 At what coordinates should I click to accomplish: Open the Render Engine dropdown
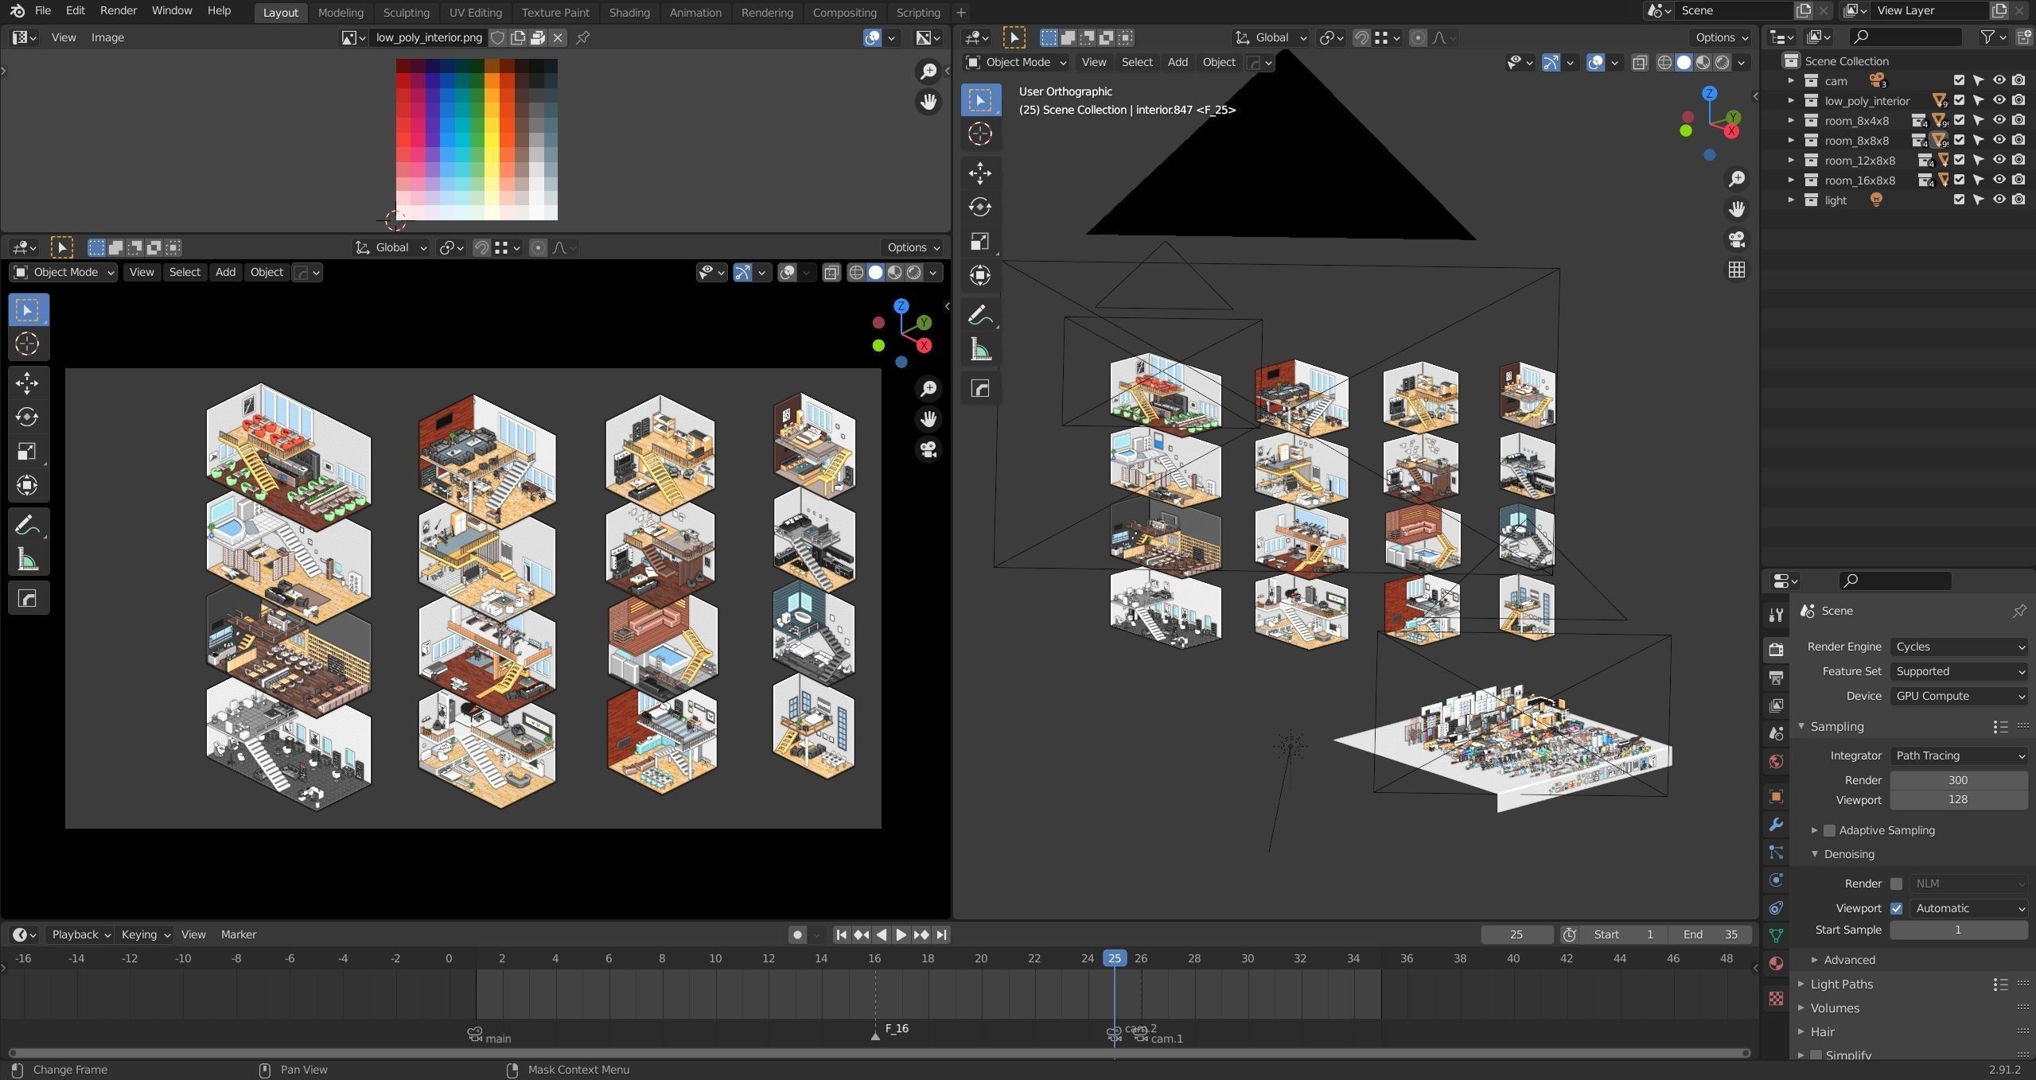(1958, 647)
